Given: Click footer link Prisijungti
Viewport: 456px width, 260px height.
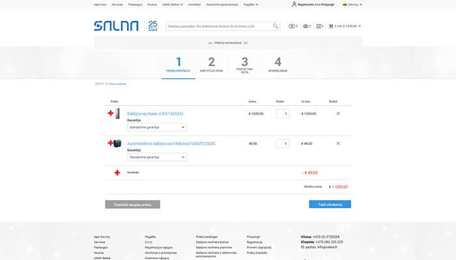Looking at the screenshot, I should click(x=253, y=237).
